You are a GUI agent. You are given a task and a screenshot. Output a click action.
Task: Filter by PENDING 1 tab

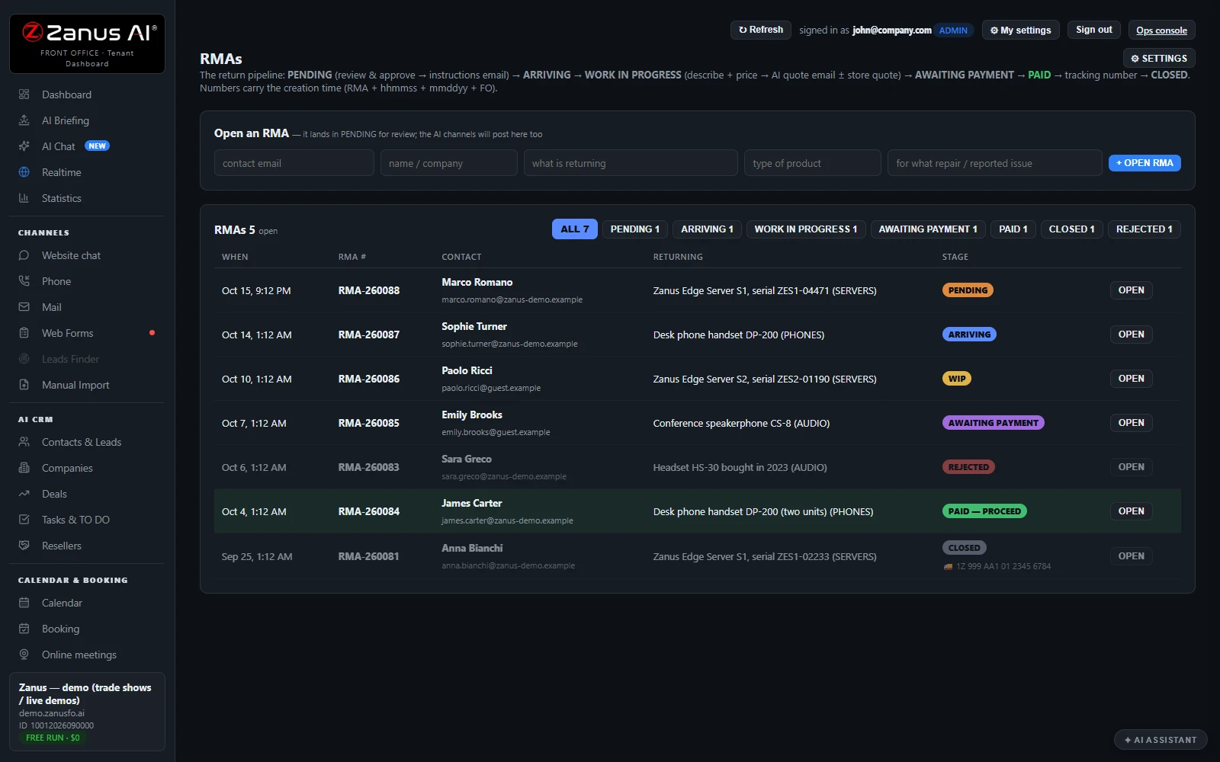(x=635, y=229)
